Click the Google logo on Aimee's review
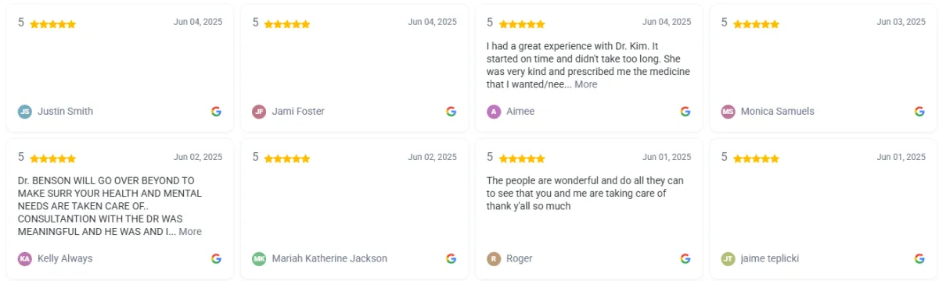The height and width of the screenshot is (281, 939). [685, 112]
